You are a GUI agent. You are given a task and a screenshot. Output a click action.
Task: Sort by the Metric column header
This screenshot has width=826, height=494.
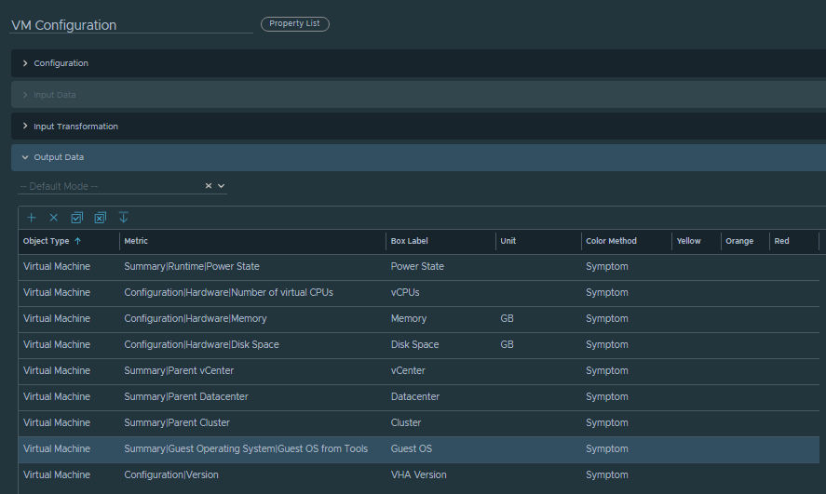pyautogui.click(x=136, y=241)
